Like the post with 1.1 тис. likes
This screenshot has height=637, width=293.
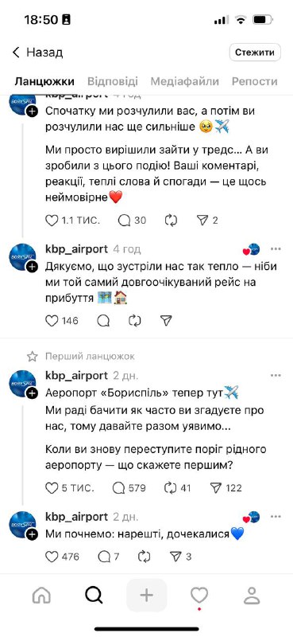[x=52, y=221]
